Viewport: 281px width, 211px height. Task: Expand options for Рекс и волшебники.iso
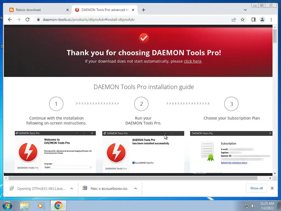136,188
